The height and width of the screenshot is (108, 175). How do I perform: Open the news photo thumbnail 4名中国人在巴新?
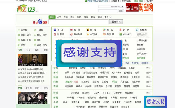pos(33,60)
